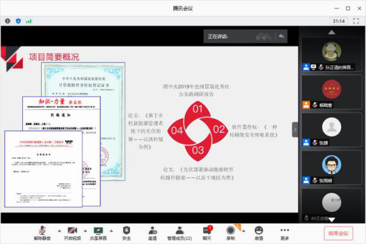Click the meeting info icon top-left
The height and width of the screenshot is (244, 366).
coord(7,21)
